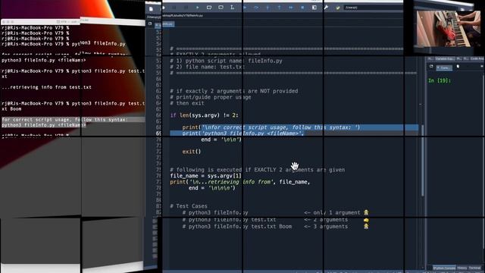Click '# 2) file name: test.txt' comment
The height and width of the screenshot is (273, 485).
(207, 67)
